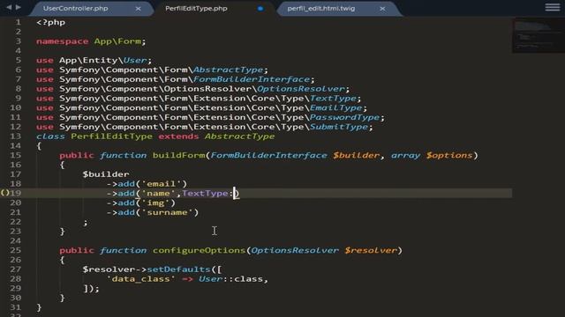Click 'setDefaults' method call
Screen dimensions: 565x317
click(x=178, y=269)
